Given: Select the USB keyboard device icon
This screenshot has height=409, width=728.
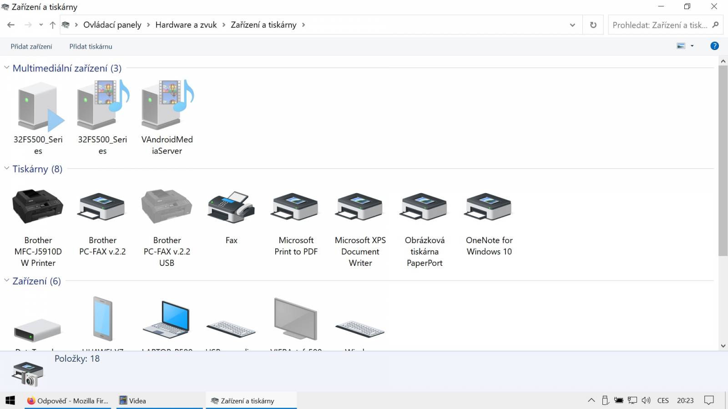Looking at the screenshot, I should (231, 329).
